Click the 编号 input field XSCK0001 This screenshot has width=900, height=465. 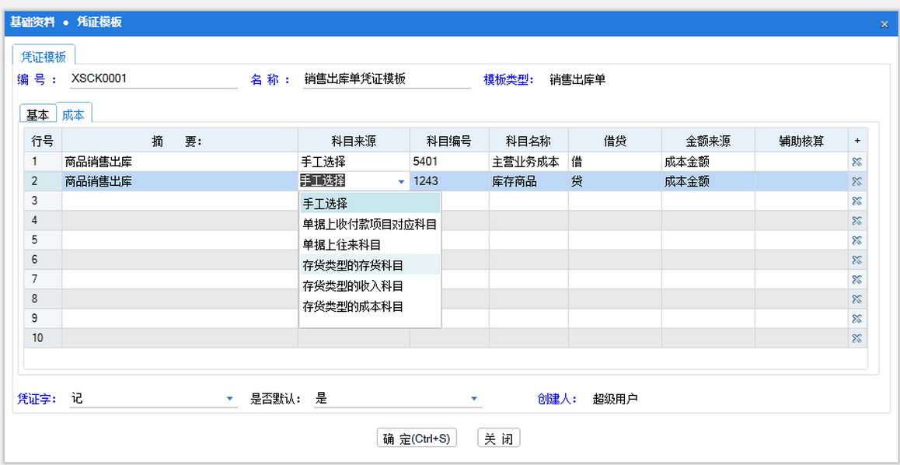pos(152,79)
